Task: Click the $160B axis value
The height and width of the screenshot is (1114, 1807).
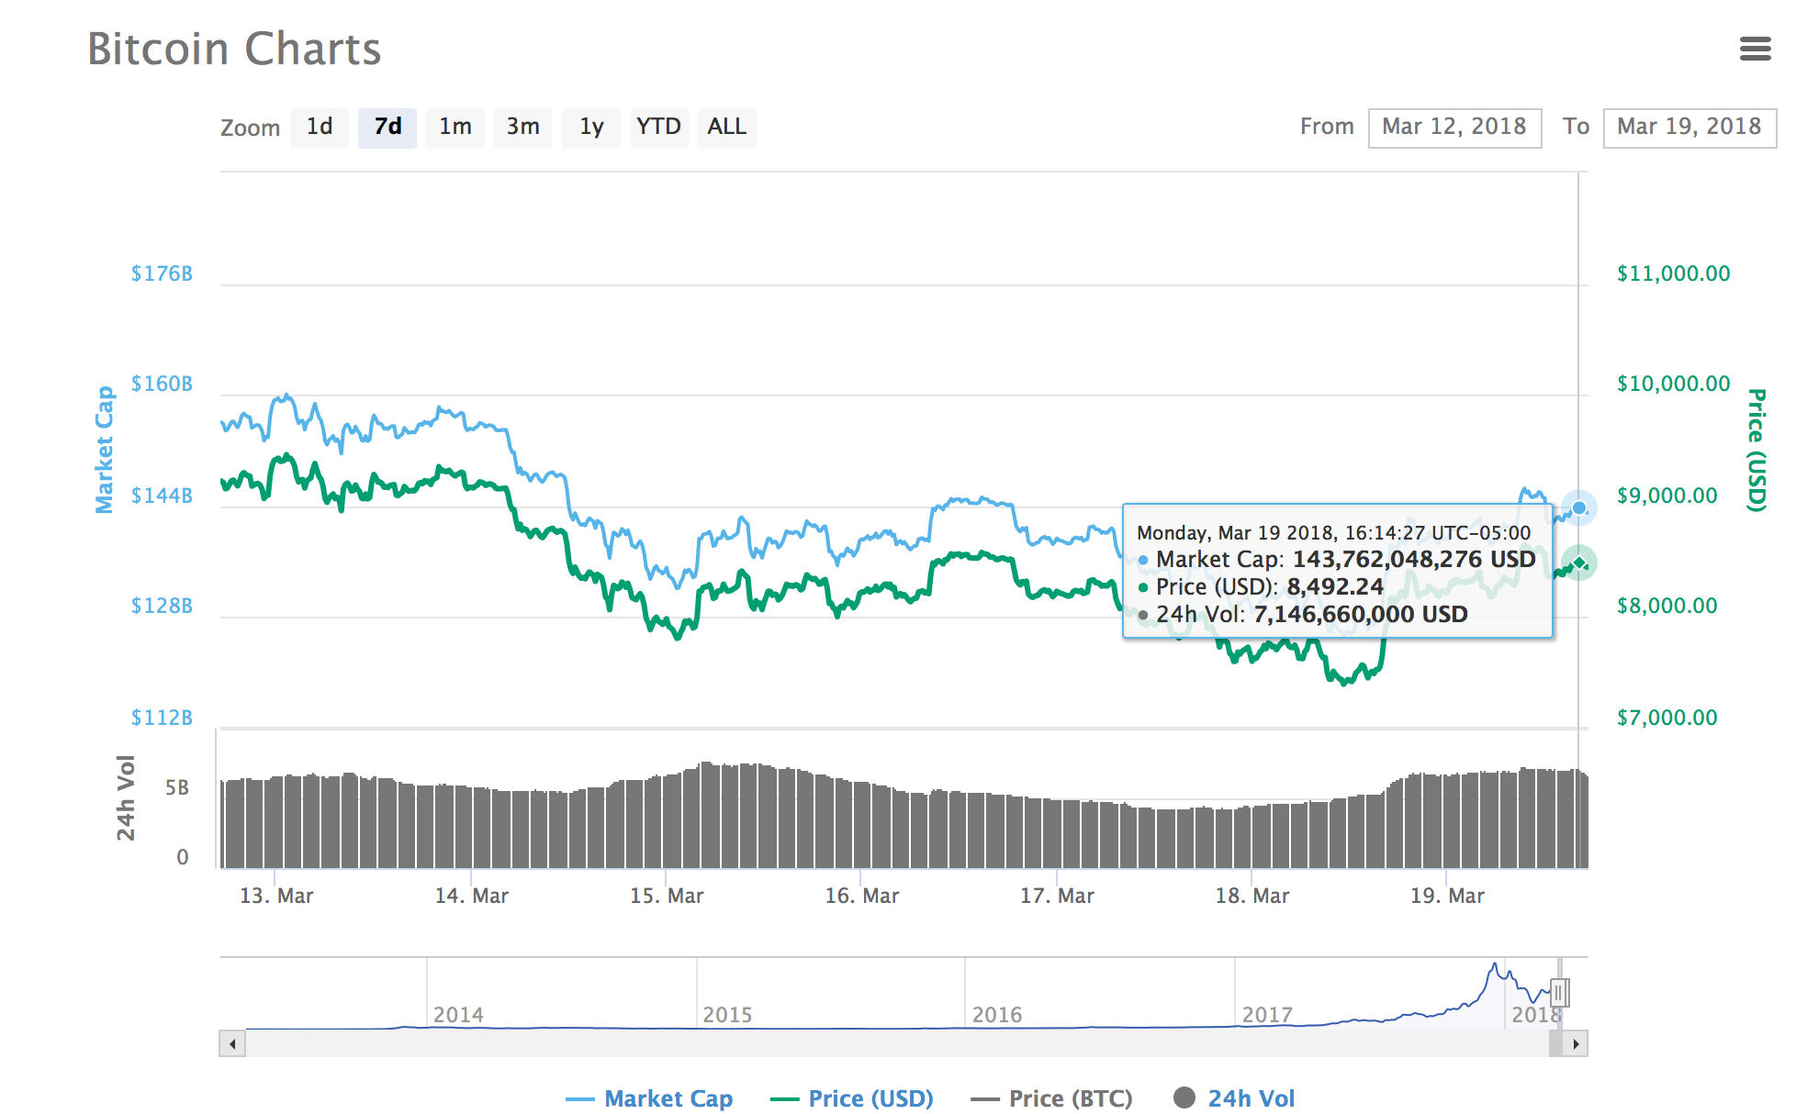Action: click(162, 384)
